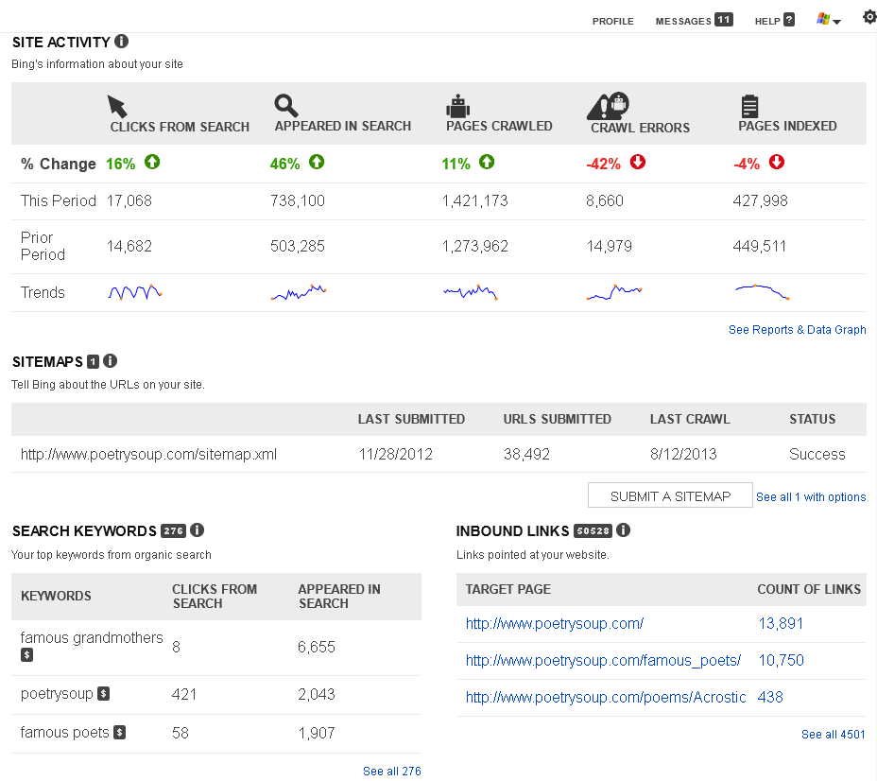Click the Sitemaps info icon
The width and height of the screenshot is (877, 781).
pyautogui.click(x=111, y=361)
